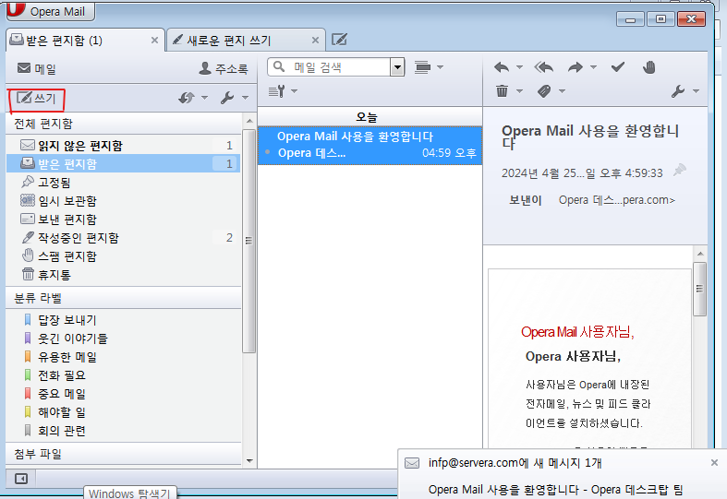727x499 pixels.
Task: Open the 휴지통 trash folder
Action: click(124, 275)
